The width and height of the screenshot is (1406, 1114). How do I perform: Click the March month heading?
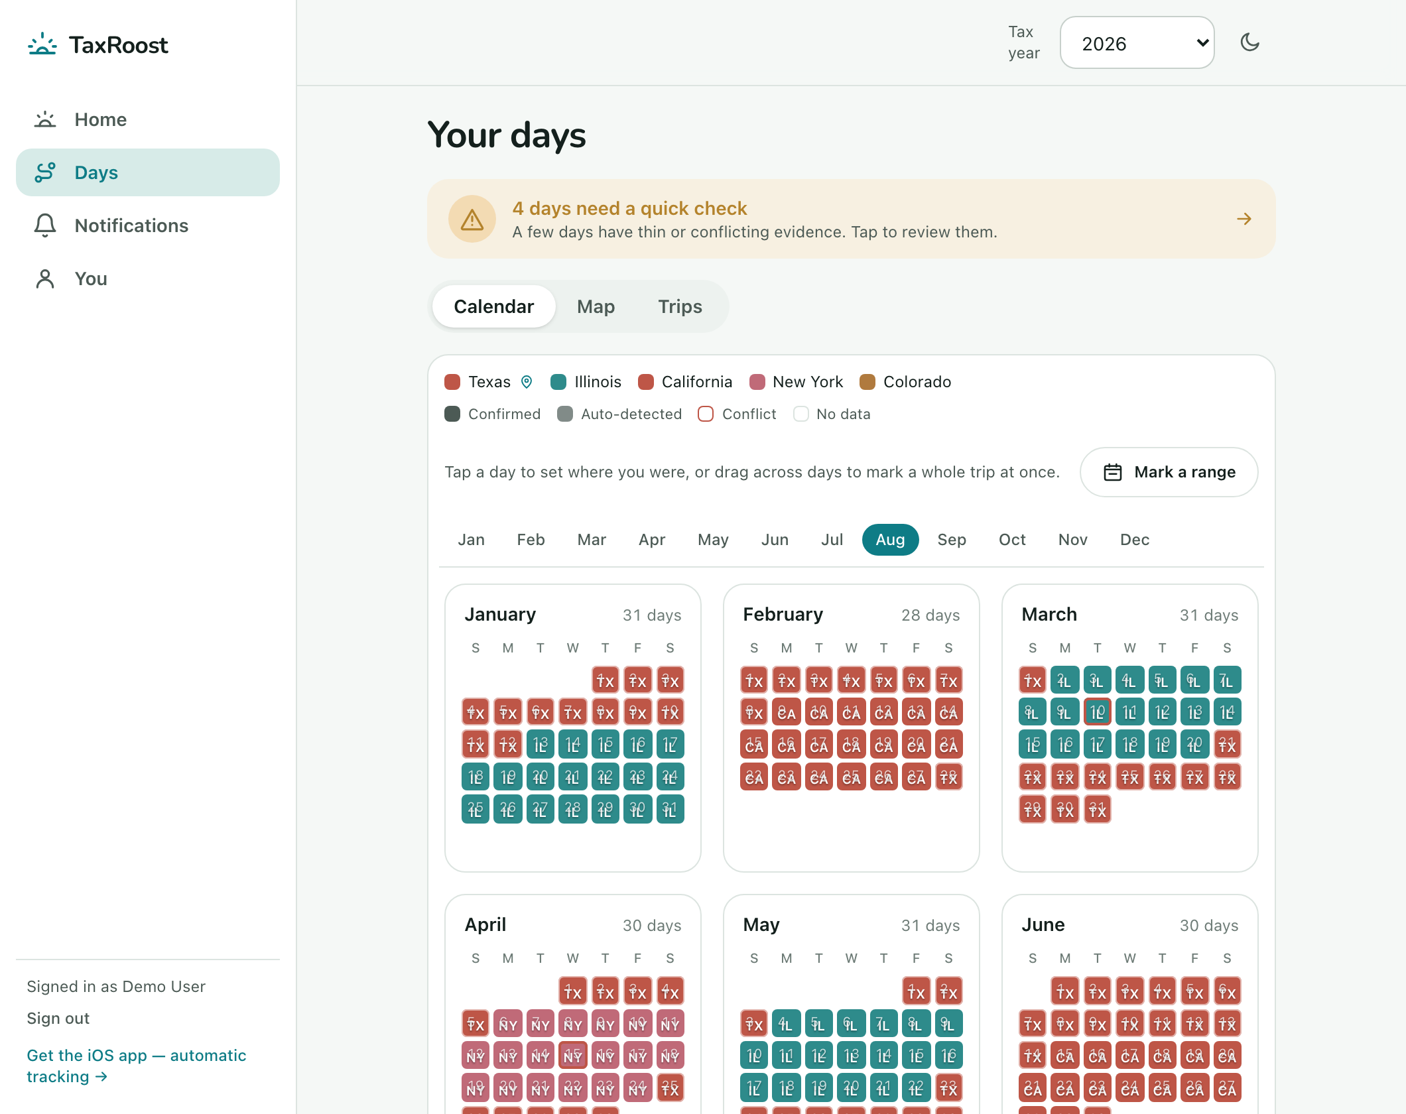[x=1049, y=615]
